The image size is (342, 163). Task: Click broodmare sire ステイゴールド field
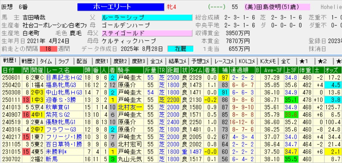[x=147, y=33]
